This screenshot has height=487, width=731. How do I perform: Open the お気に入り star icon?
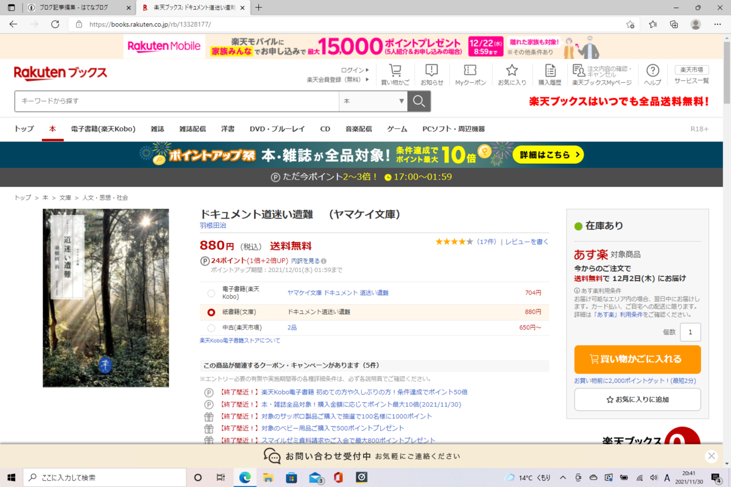pyautogui.click(x=512, y=75)
